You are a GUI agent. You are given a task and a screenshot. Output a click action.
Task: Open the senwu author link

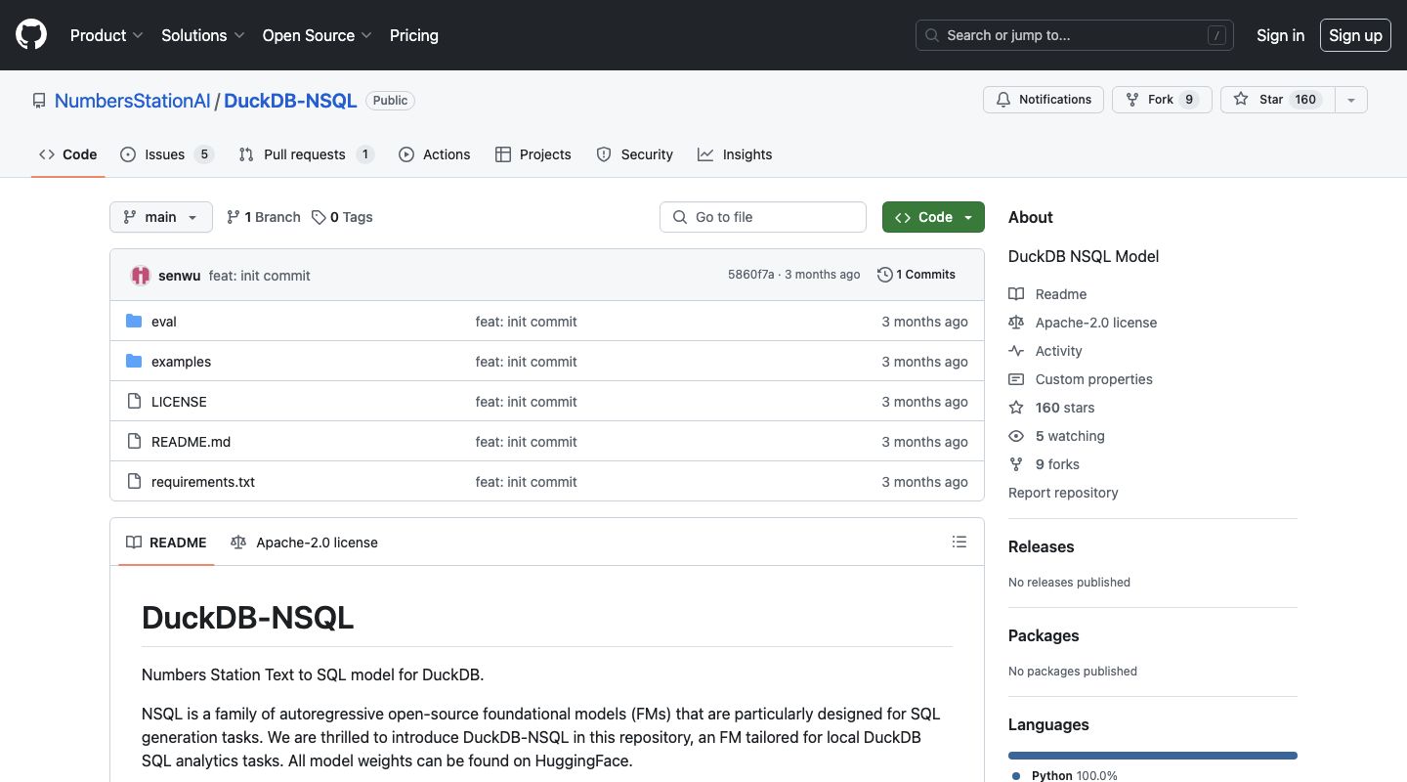pyautogui.click(x=179, y=276)
